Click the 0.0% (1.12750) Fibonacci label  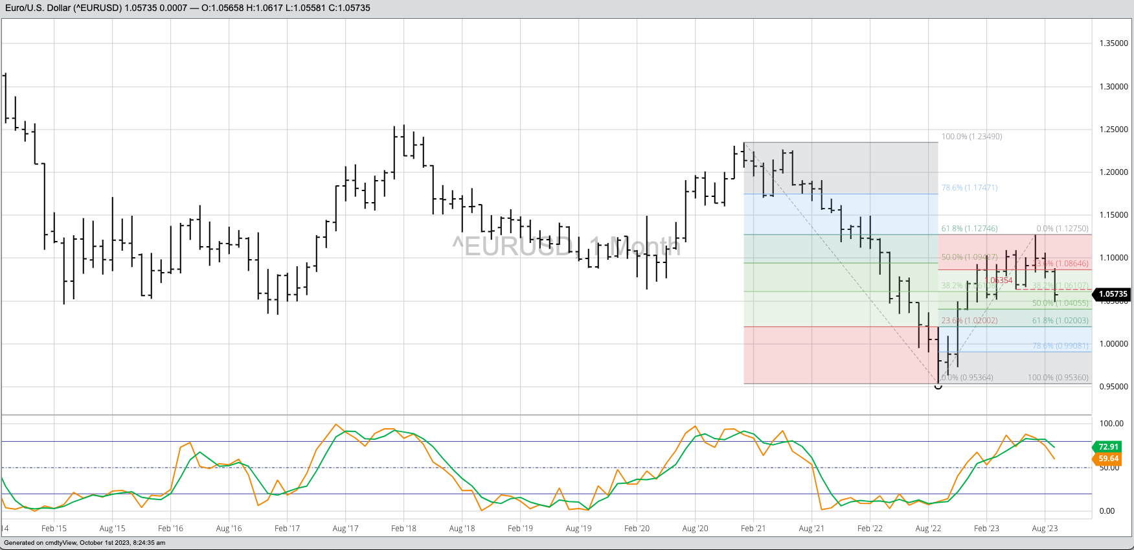tap(1062, 229)
